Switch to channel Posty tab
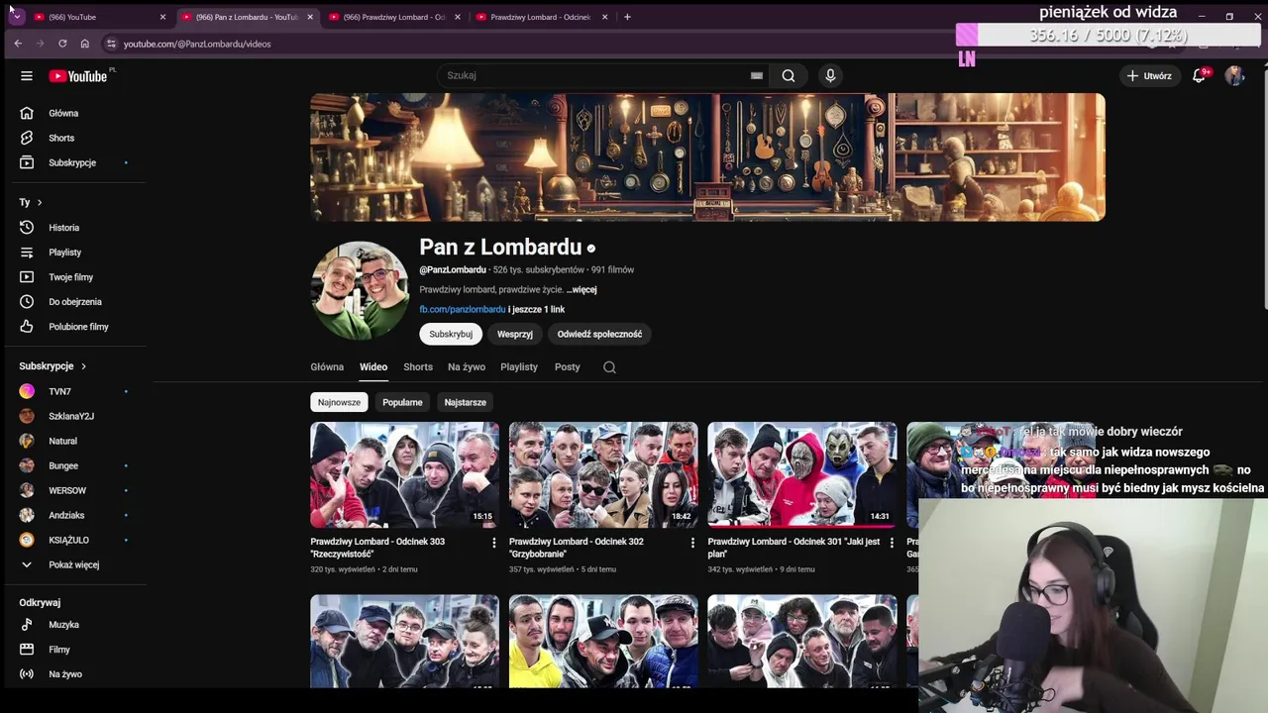 click(568, 367)
